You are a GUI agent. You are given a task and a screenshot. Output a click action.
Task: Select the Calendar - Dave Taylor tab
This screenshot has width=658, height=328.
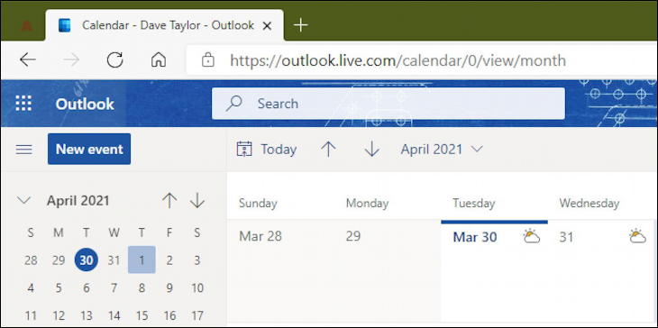point(164,25)
